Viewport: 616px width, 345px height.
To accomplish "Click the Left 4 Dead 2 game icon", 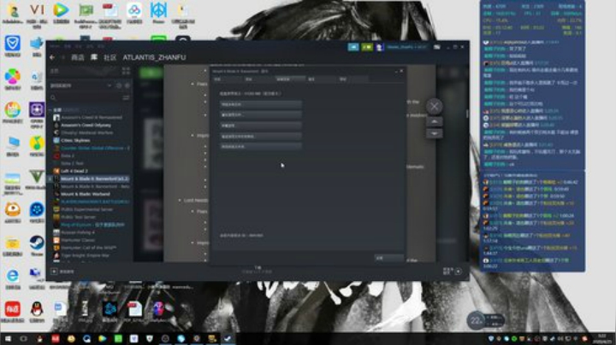I will click(56, 171).
